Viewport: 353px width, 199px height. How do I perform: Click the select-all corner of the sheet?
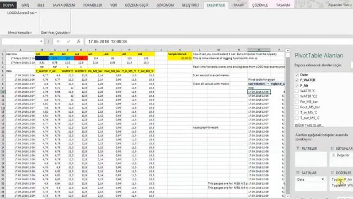(3, 50)
